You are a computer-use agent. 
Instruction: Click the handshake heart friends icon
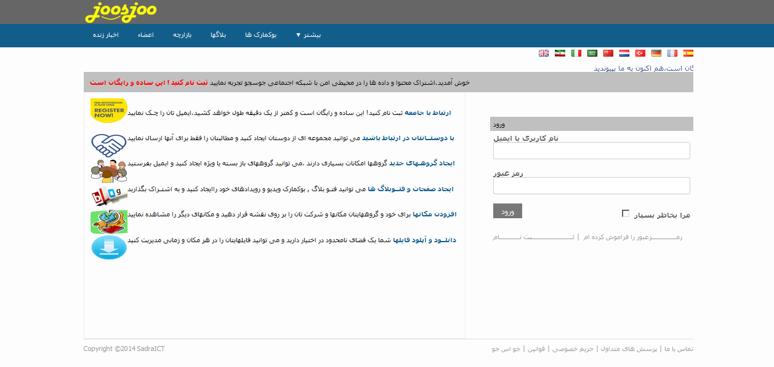tap(108, 145)
